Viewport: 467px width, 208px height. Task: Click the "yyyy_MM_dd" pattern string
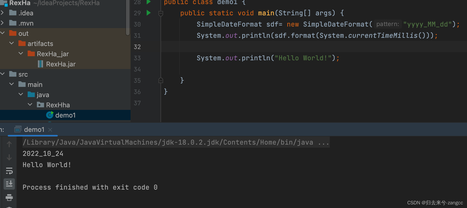(428, 24)
